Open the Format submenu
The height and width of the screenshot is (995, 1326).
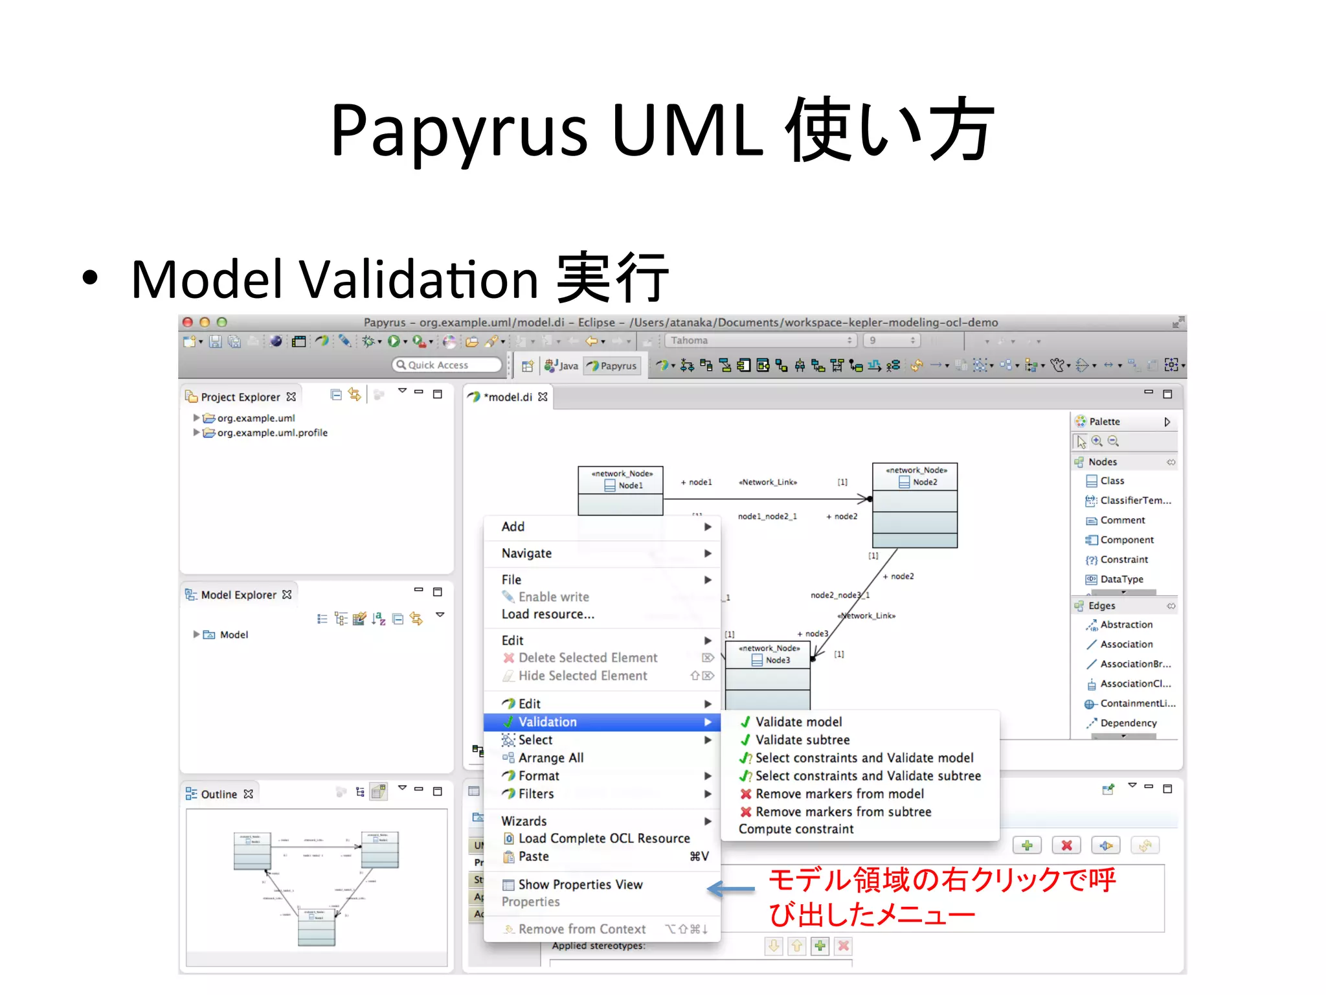(602, 776)
